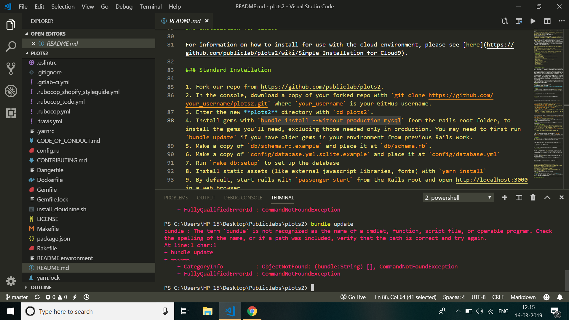Click the editor minimap overview
Screen dimensions: 569x320
tap(549, 104)
